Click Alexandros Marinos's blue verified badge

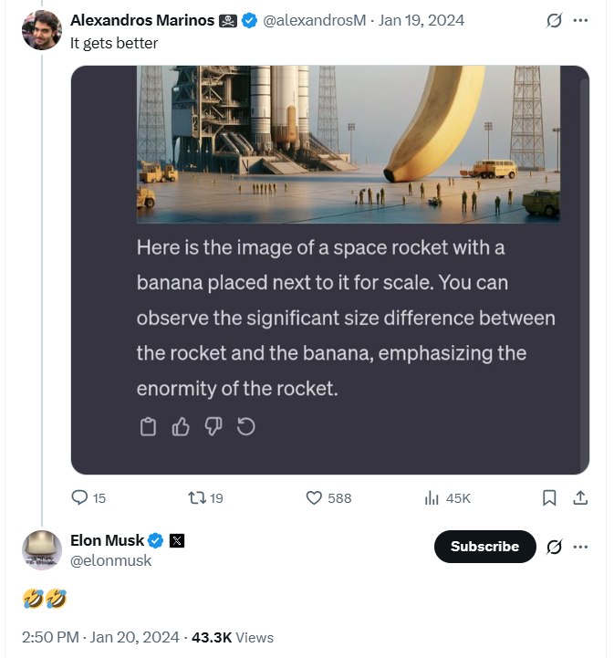(248, 21)
